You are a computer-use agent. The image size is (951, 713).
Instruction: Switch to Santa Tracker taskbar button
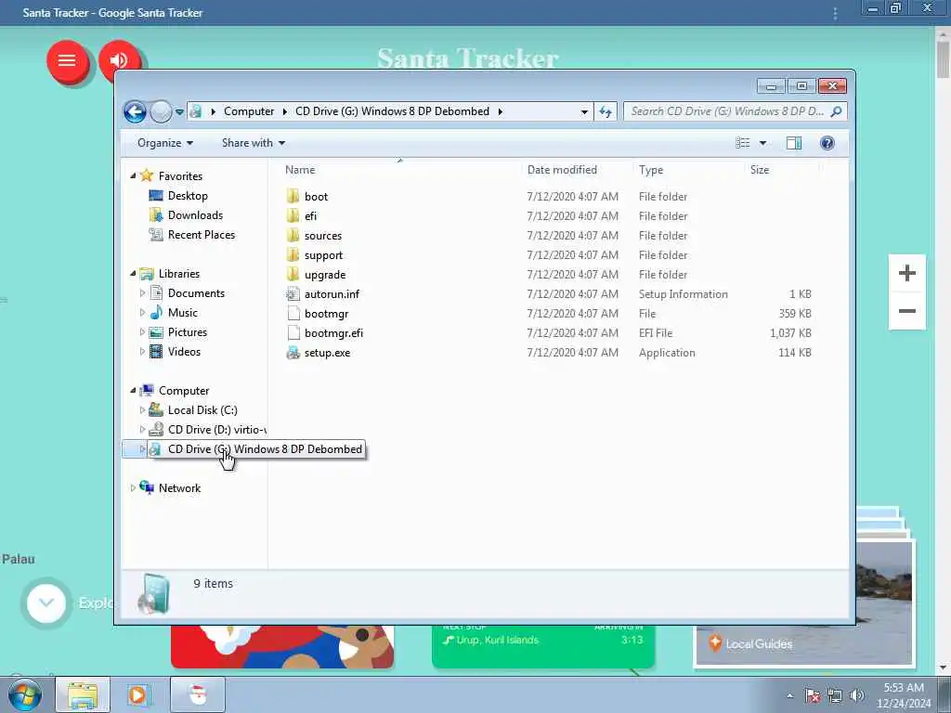coord(197,694)
